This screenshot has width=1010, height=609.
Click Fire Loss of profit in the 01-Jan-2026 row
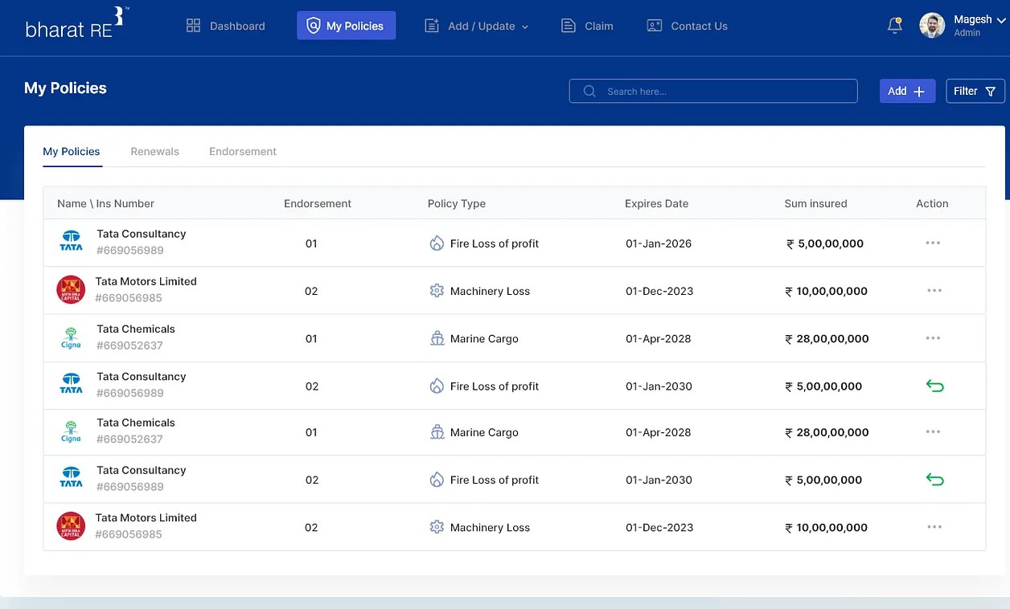[495, 243]
